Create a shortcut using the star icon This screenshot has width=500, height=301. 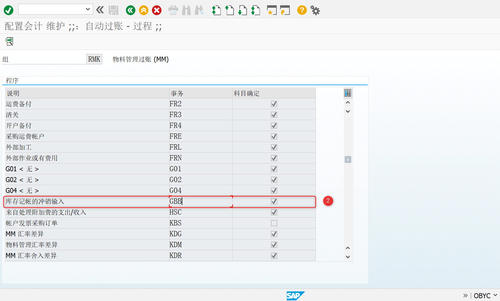click(x=271, y=10)
